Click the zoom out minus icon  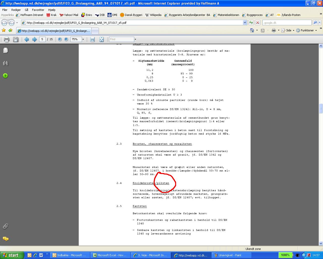coord(60,39)
